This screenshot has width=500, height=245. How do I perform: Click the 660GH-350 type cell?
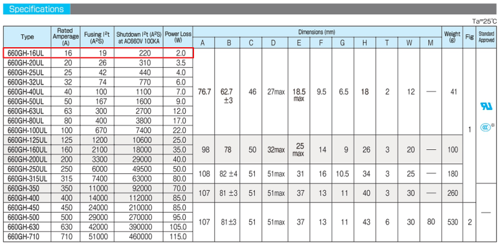(x=27, y=188)
